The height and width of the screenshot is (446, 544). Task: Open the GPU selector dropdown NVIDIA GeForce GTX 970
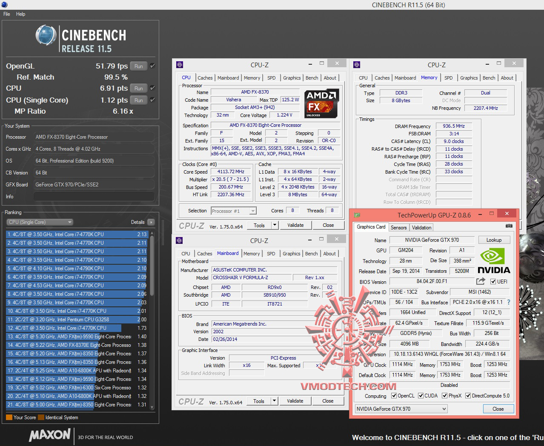point(401,409)
